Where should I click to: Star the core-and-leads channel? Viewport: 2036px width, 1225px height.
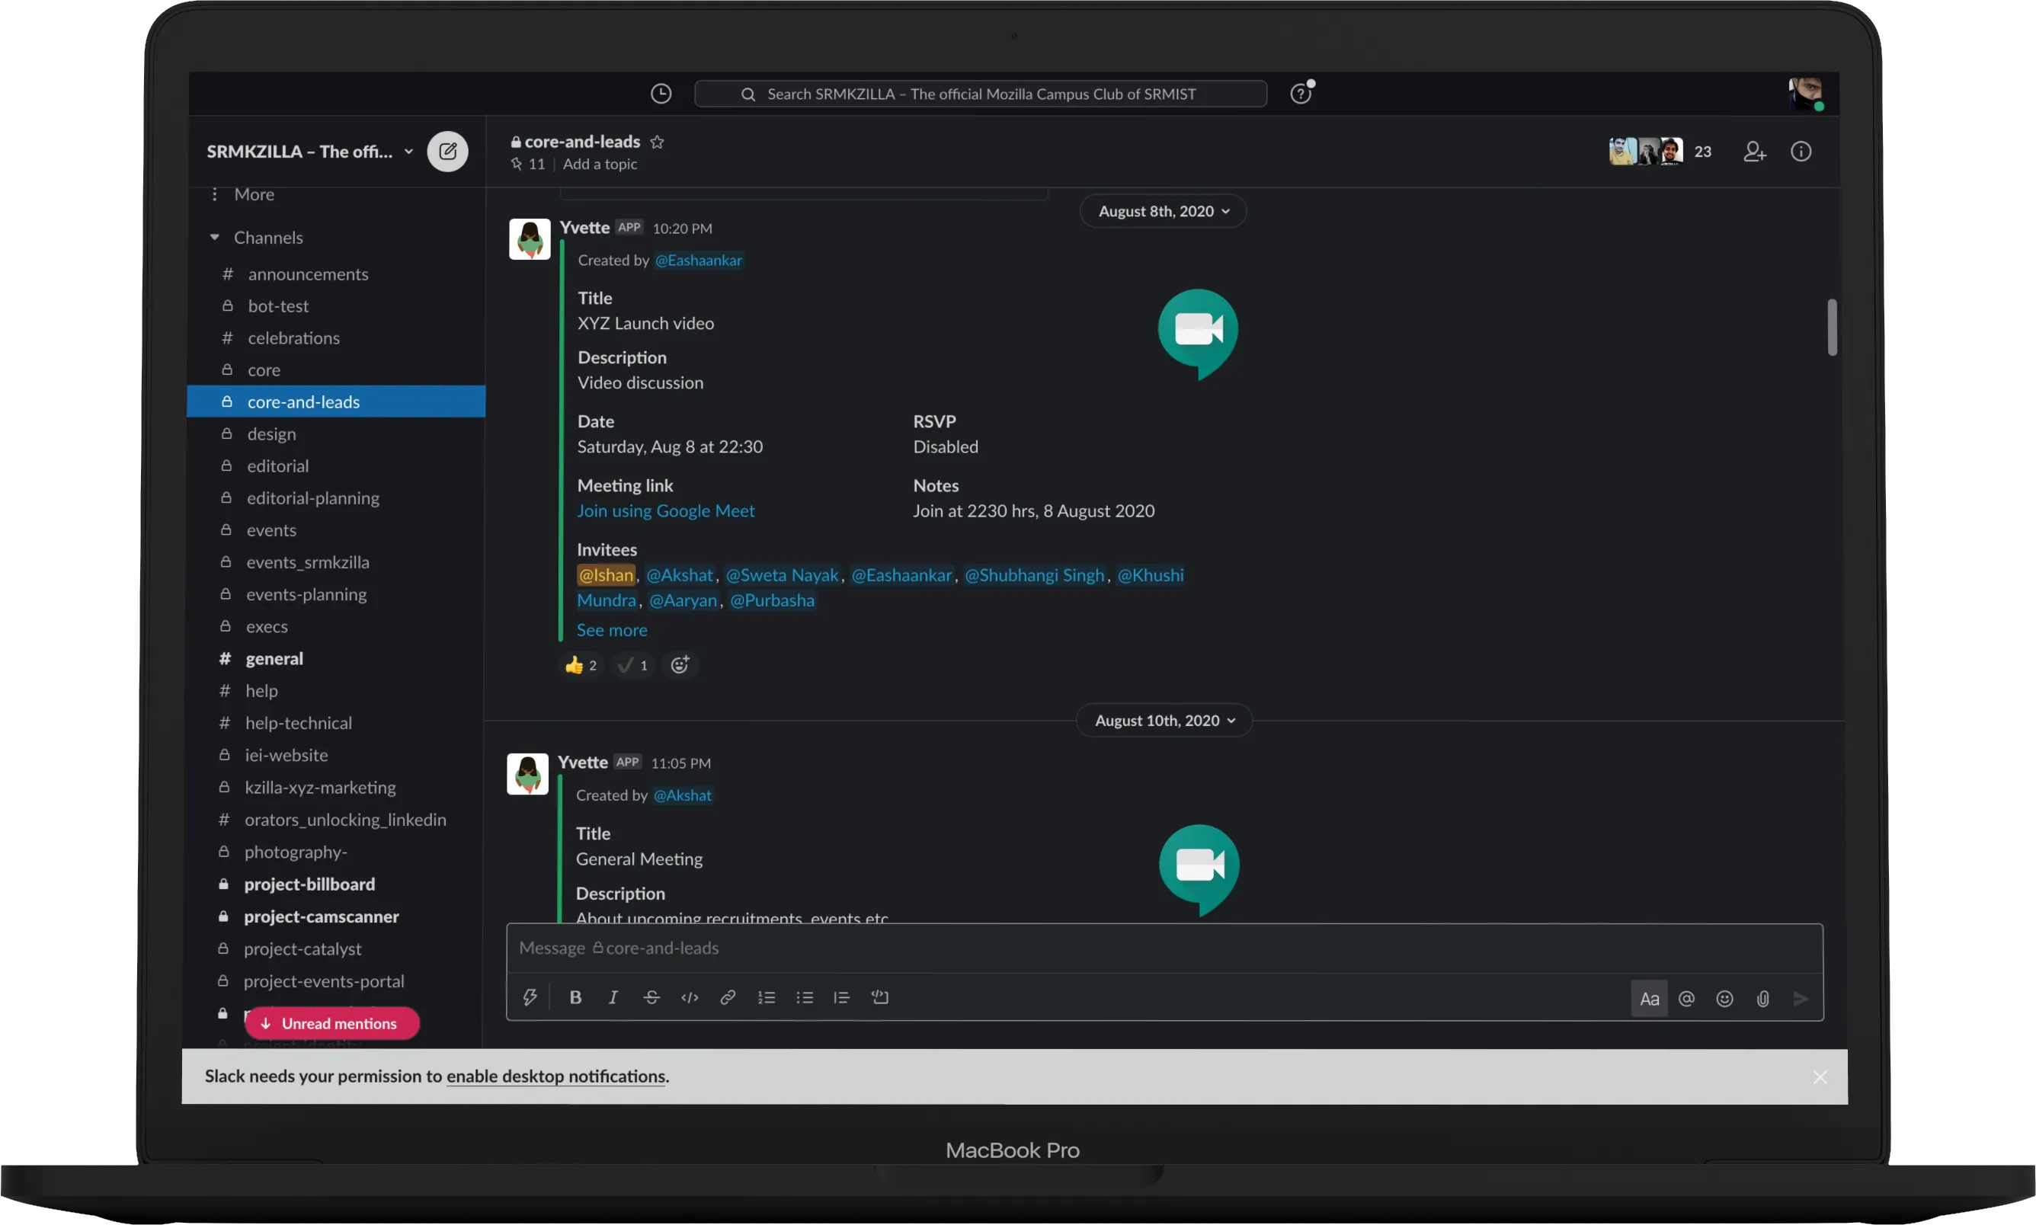(657, 142)
